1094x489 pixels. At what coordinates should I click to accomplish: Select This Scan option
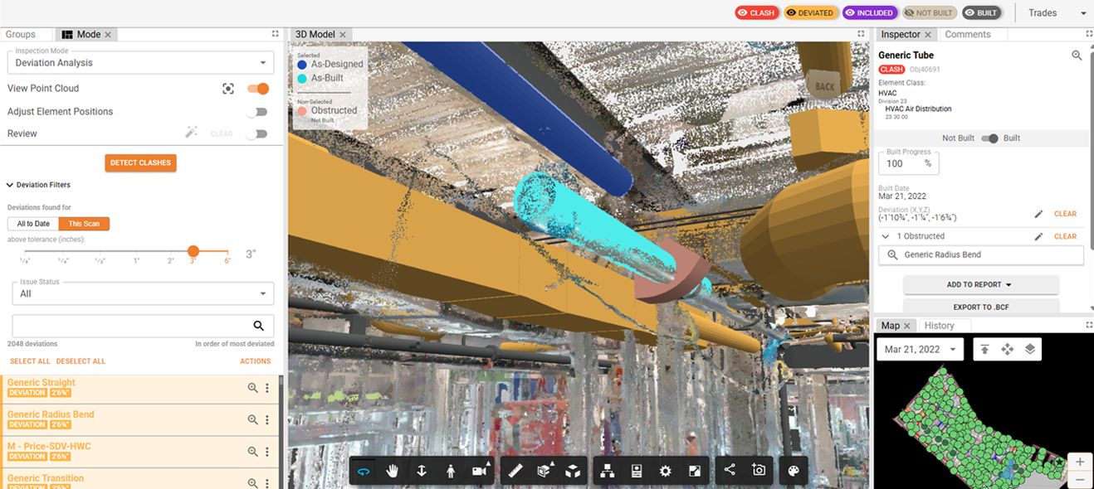84,224
